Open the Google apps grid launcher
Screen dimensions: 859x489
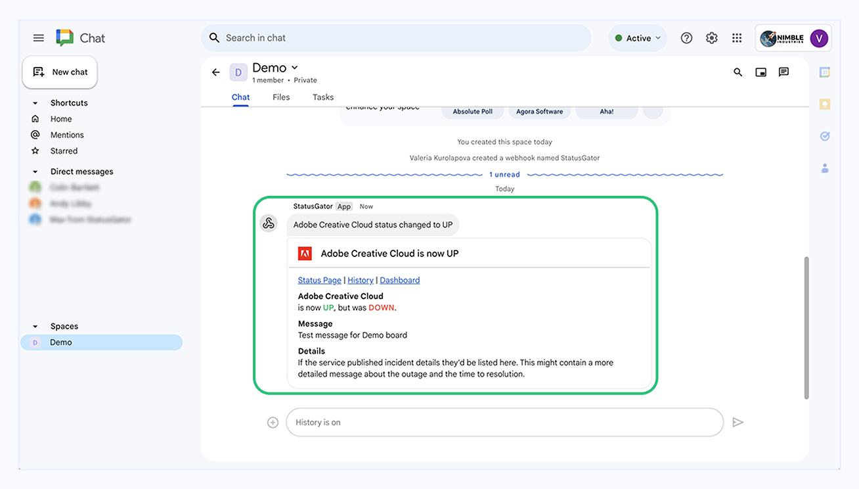pos(737,37)
